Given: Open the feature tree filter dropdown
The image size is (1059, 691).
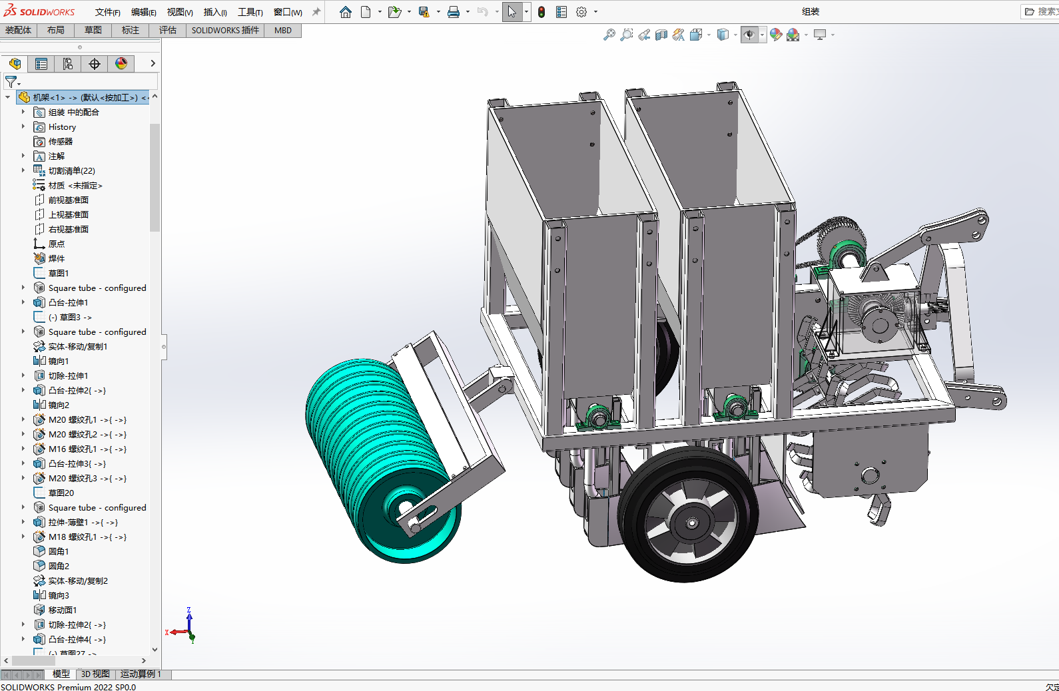Looking at the screenshot, I should [x=12, y=82].
